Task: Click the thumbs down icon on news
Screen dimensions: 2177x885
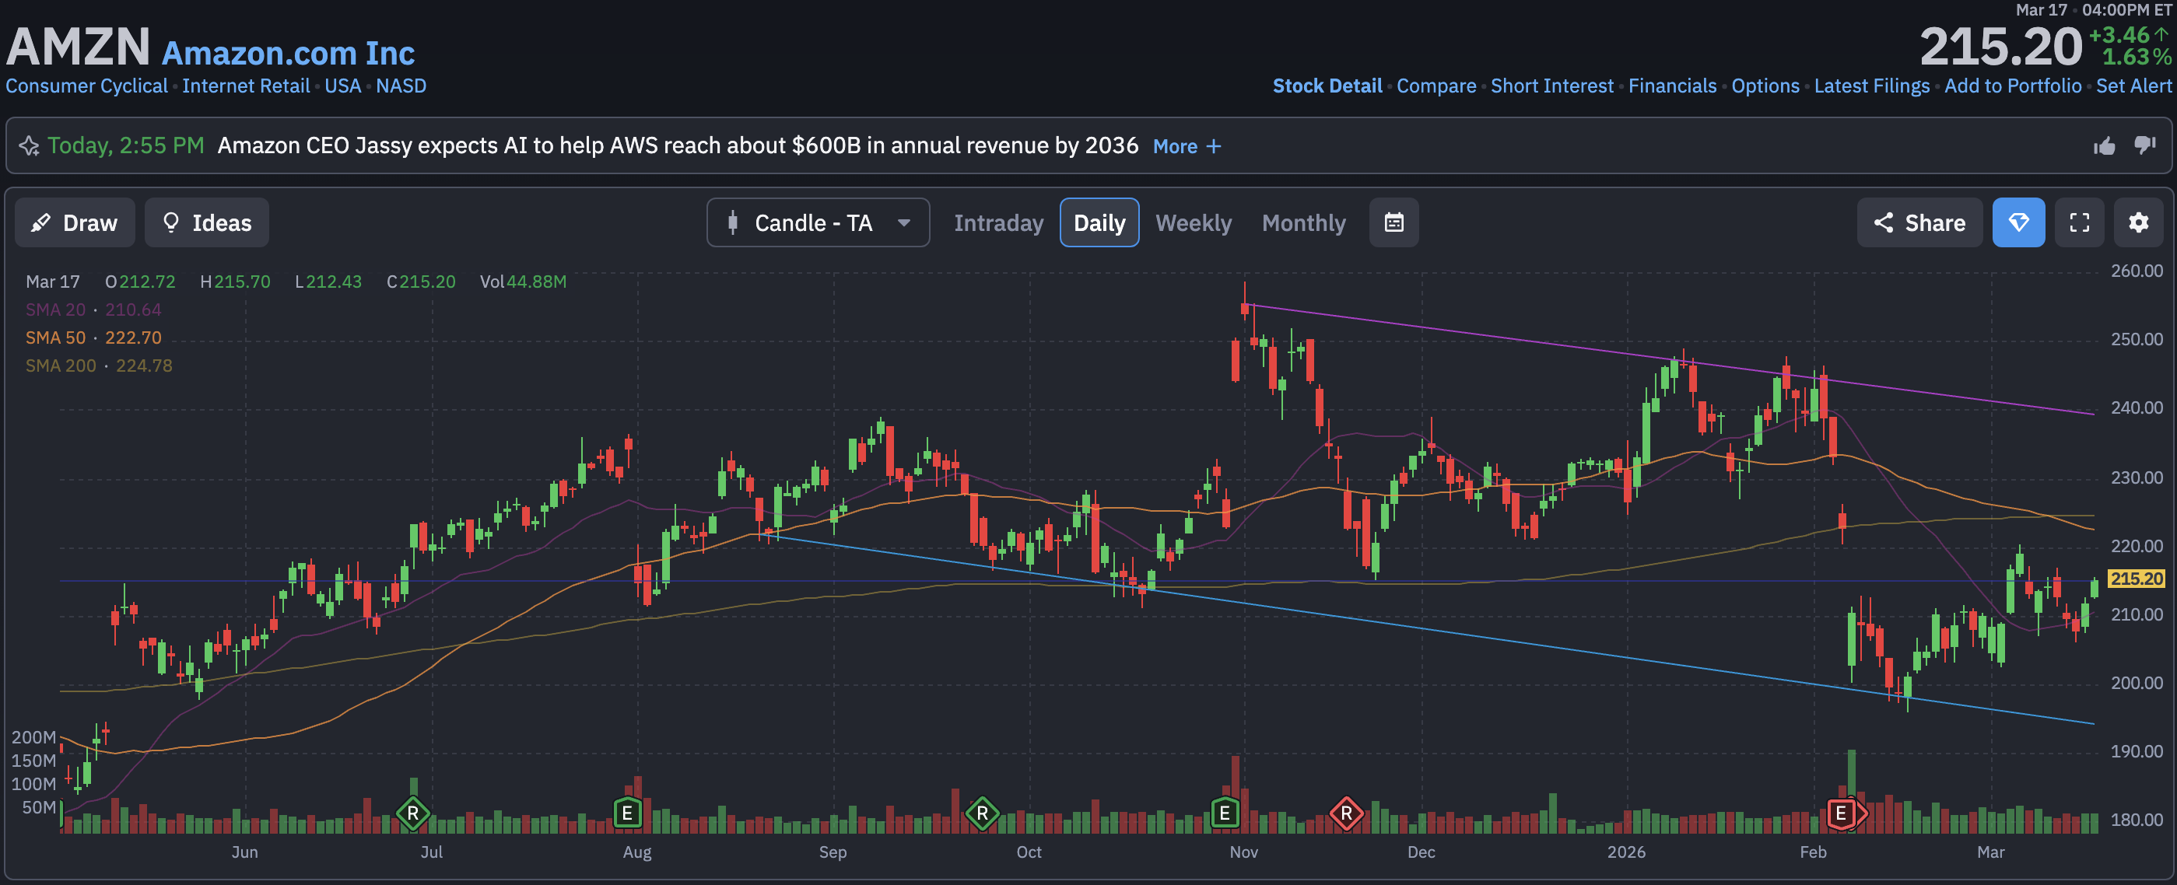Action: click(2145, 146)
